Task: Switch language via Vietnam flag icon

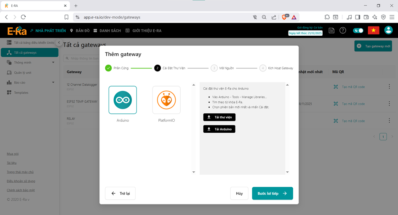Action: click(x=373, y=30)
